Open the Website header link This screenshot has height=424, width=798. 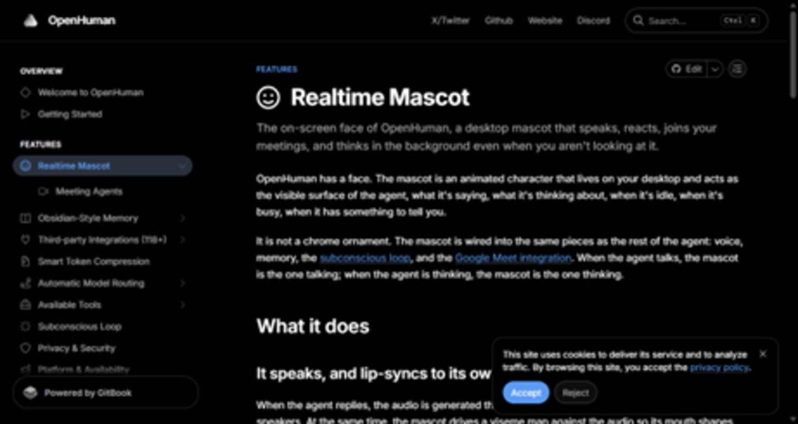click(x=545, y=21)
